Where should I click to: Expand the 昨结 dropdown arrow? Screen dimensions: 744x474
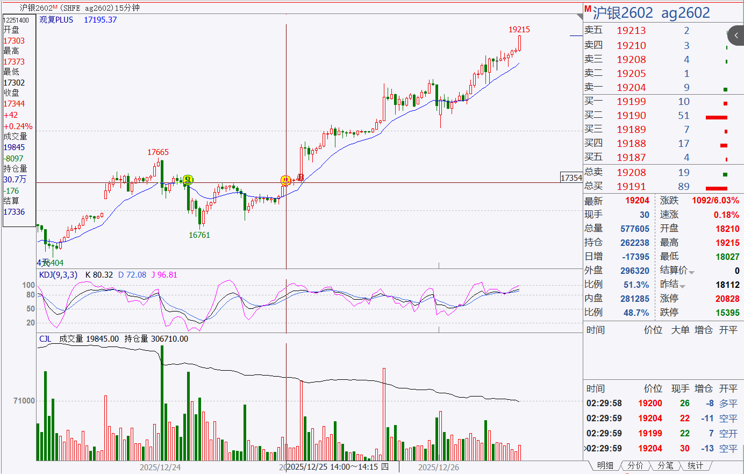pos(683,286)
